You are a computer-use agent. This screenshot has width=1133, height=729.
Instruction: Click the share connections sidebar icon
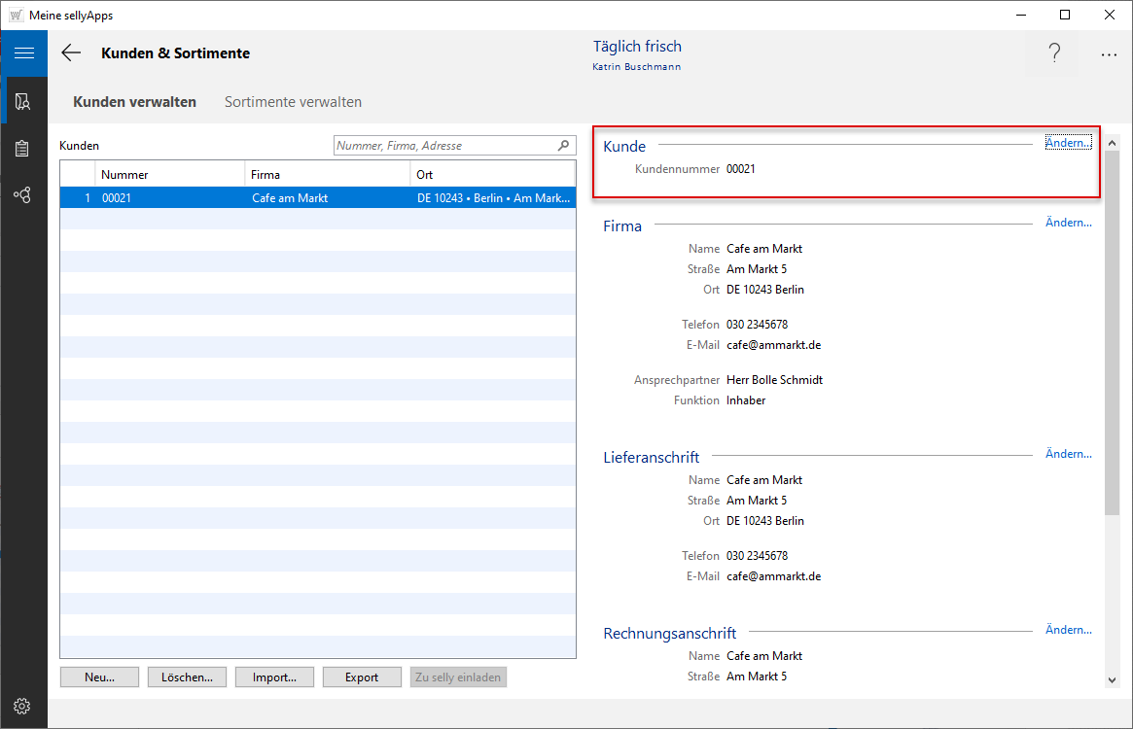point(23,195)
